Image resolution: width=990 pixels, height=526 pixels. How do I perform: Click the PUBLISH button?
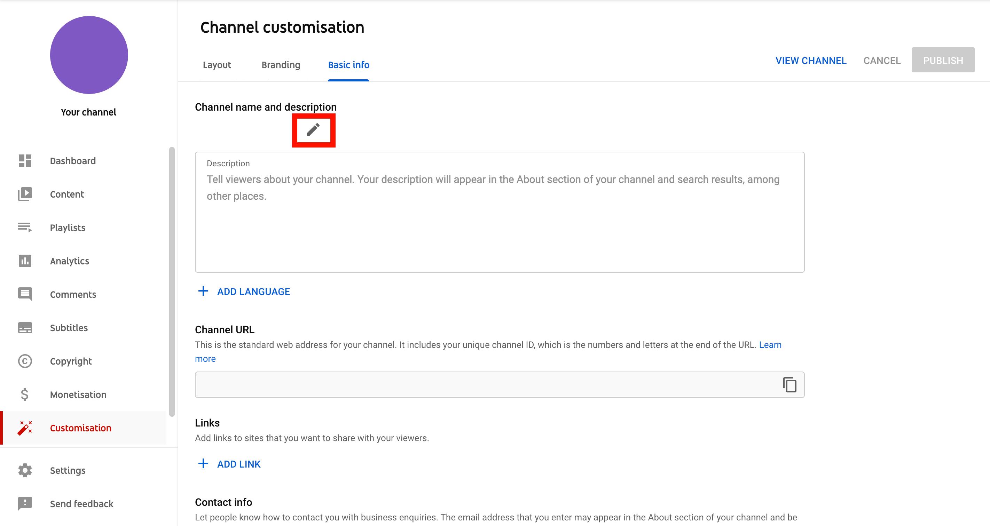943,59
